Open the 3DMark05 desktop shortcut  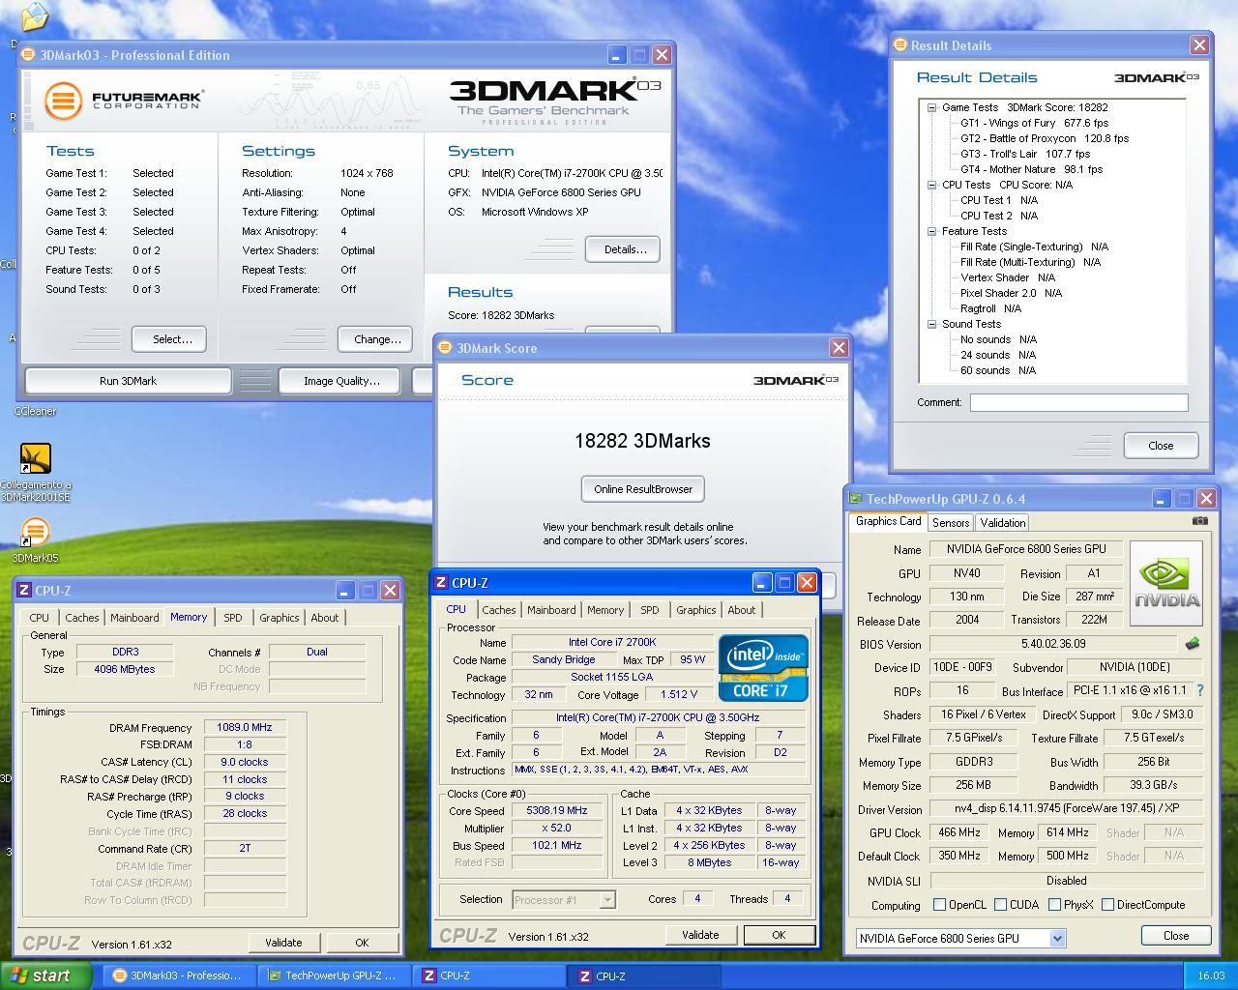click(x=35, y=532)
